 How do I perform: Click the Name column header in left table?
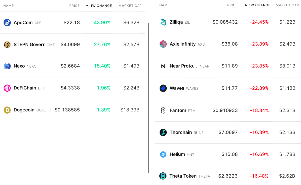[x=9, y=6]
